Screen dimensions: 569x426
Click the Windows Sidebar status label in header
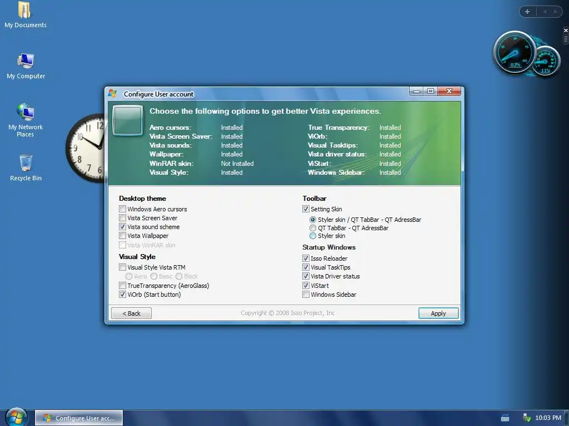336,173
